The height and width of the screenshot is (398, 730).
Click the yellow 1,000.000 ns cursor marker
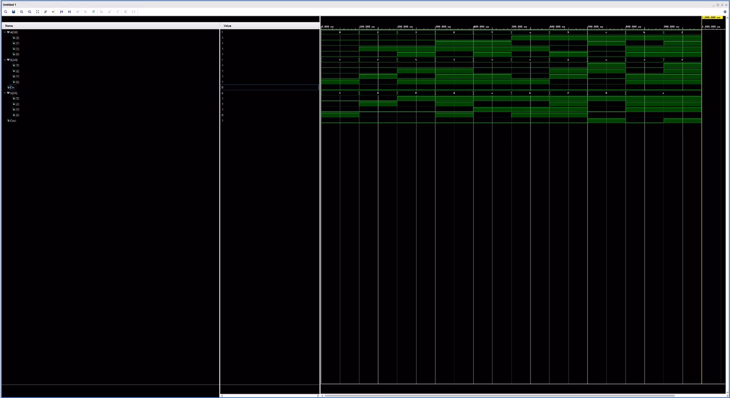pos(712,17)
